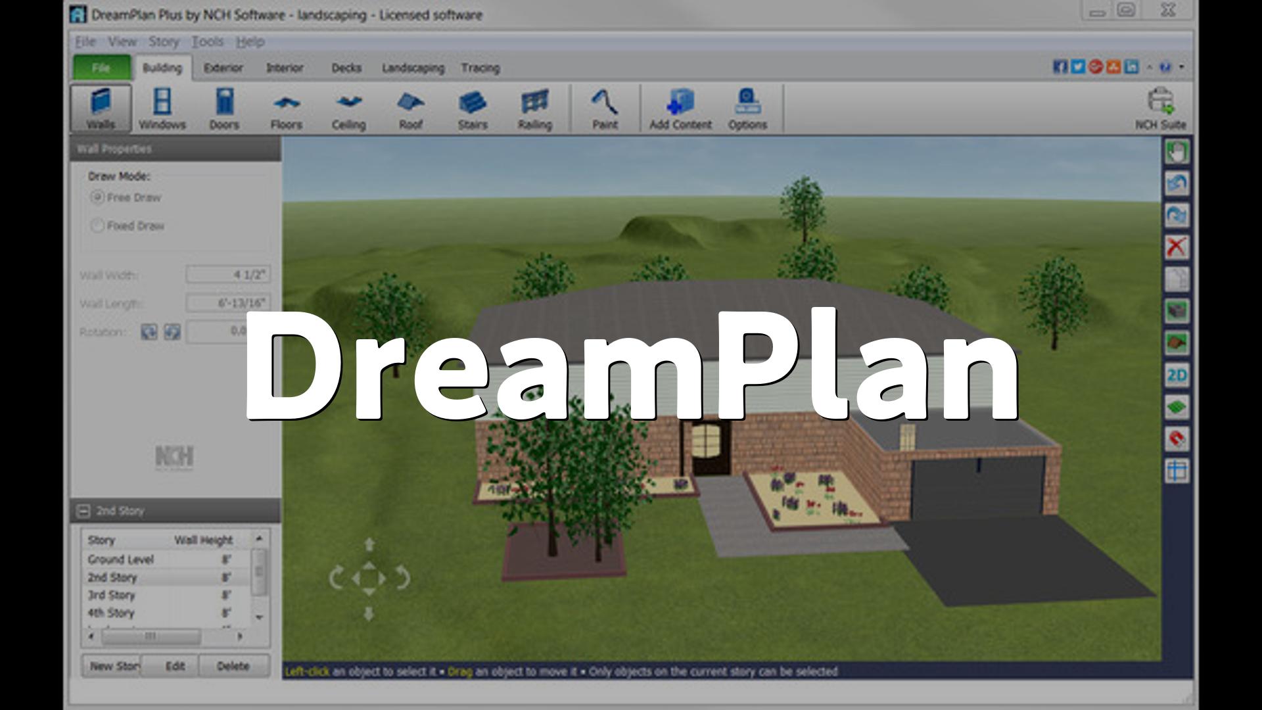The width and height of the screenshot is (1262, 710).
Task: Toggle the red magnet snap icon
Action: click(x=1177, y=438)
